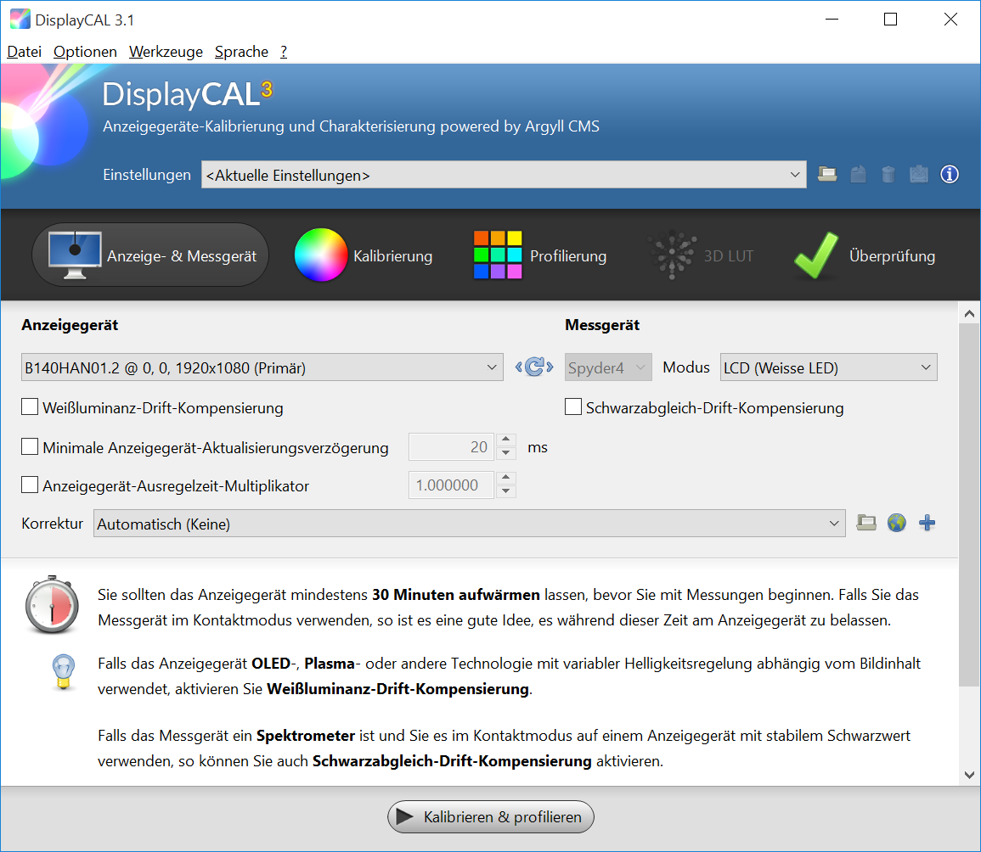
Task: Close the DisplayCAL window
Action: click(x=950, y=20)
